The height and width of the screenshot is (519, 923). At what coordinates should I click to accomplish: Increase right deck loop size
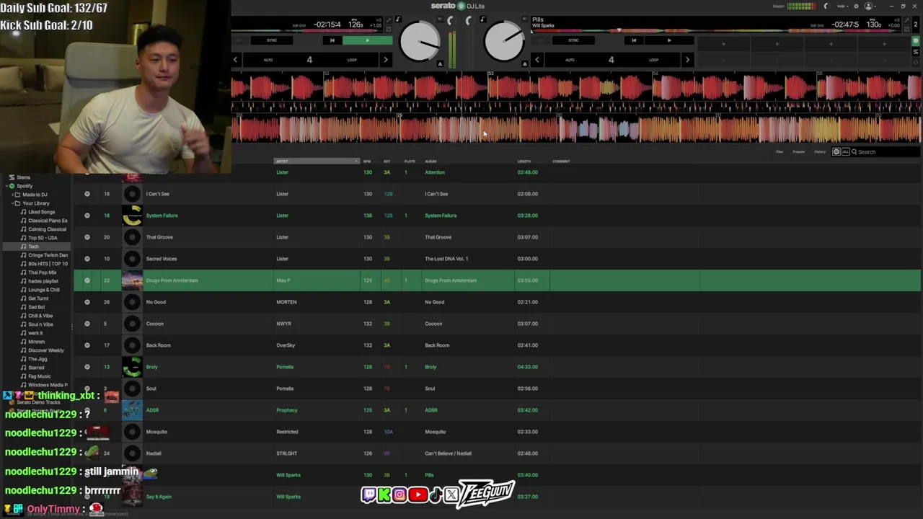point(687,60)
